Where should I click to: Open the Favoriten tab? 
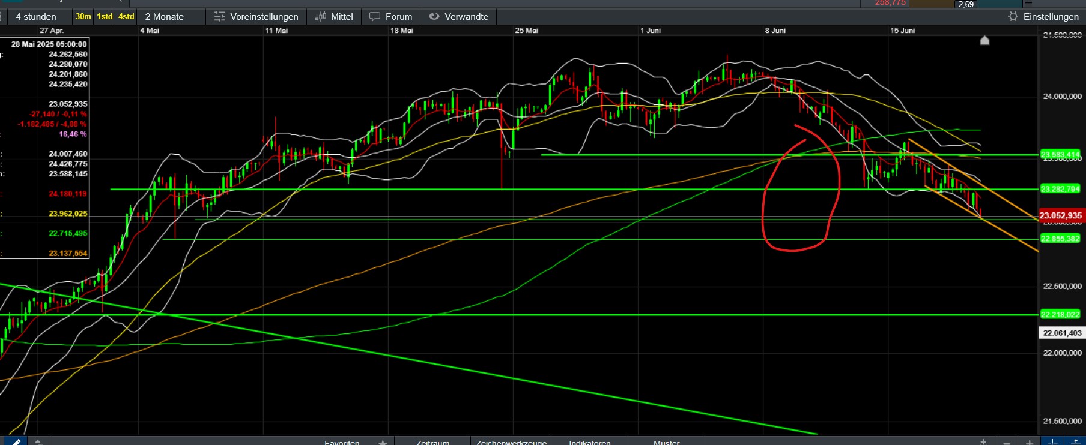pos(342,442)
